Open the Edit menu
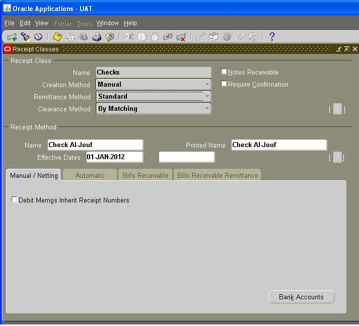This screenshot has height=326, width=359. (x=25, y=23)
